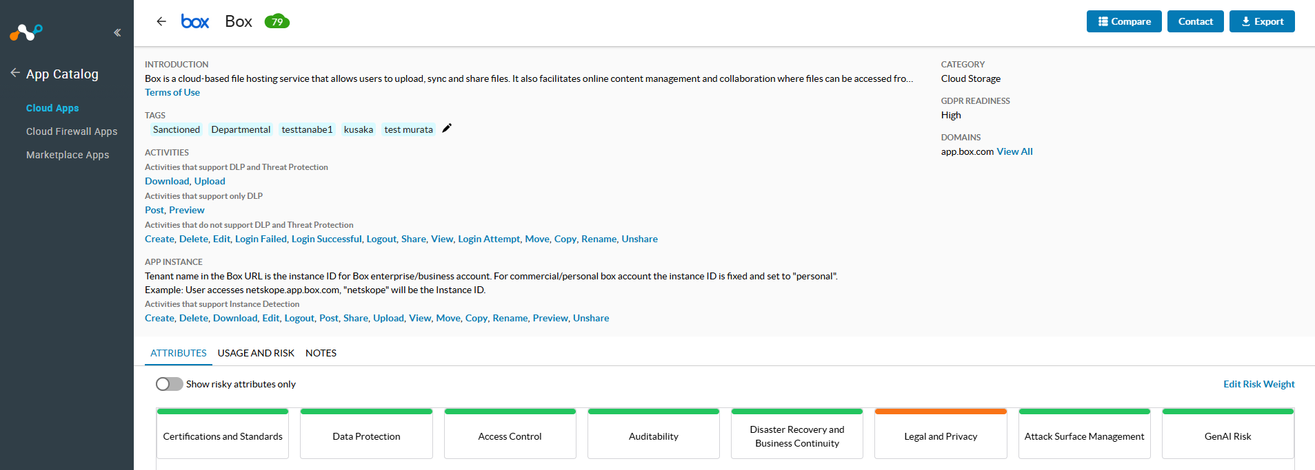
Task: Click the green score 79 cloud badge
Action: click(x=277, y=21)
